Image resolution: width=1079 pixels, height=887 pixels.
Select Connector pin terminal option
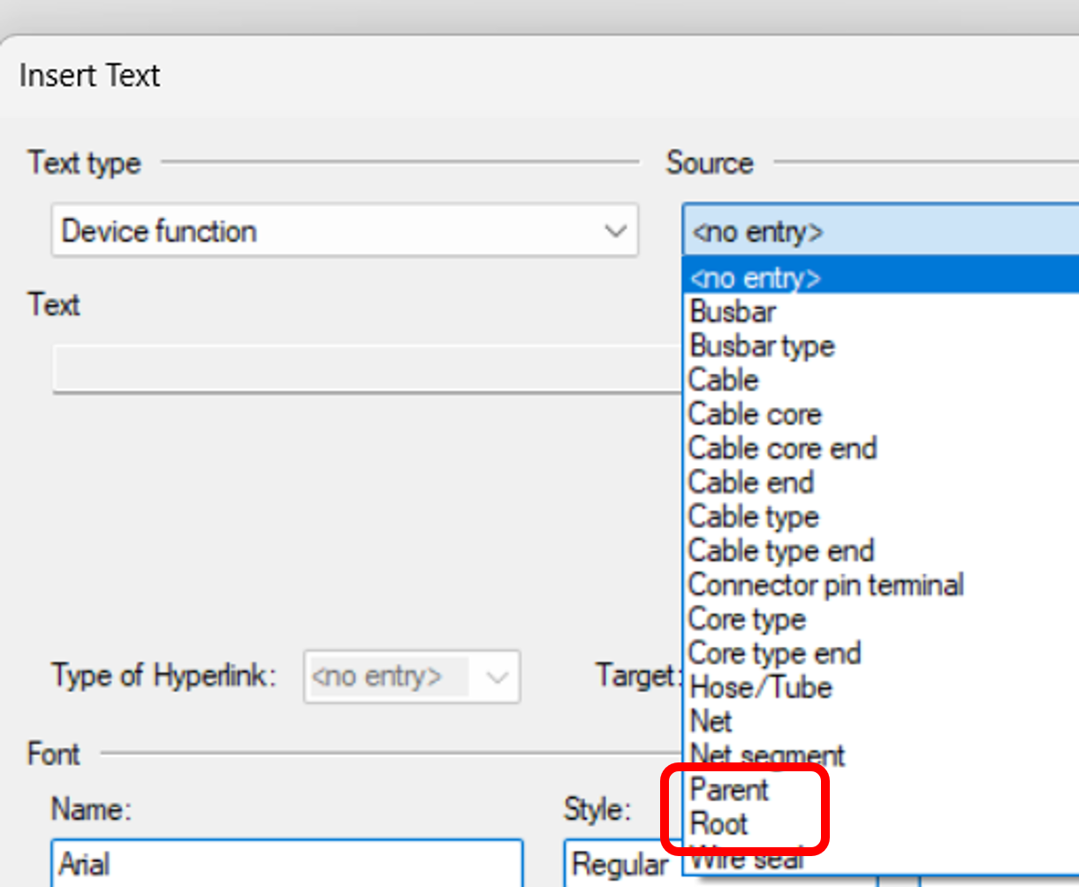point(880,585)
